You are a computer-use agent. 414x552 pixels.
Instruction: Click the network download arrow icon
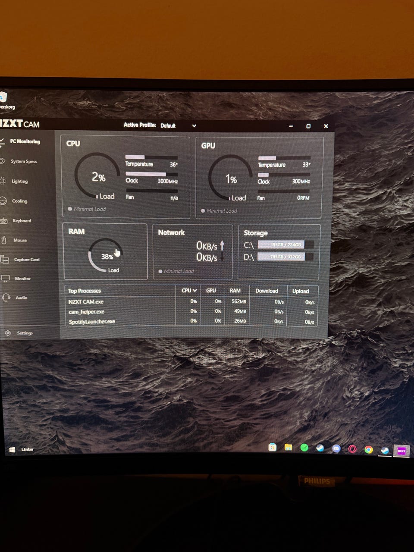[222, 257]
